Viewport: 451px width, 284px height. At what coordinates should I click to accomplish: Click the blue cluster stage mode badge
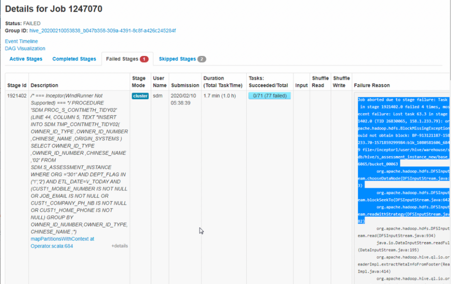tap(140, 96)
